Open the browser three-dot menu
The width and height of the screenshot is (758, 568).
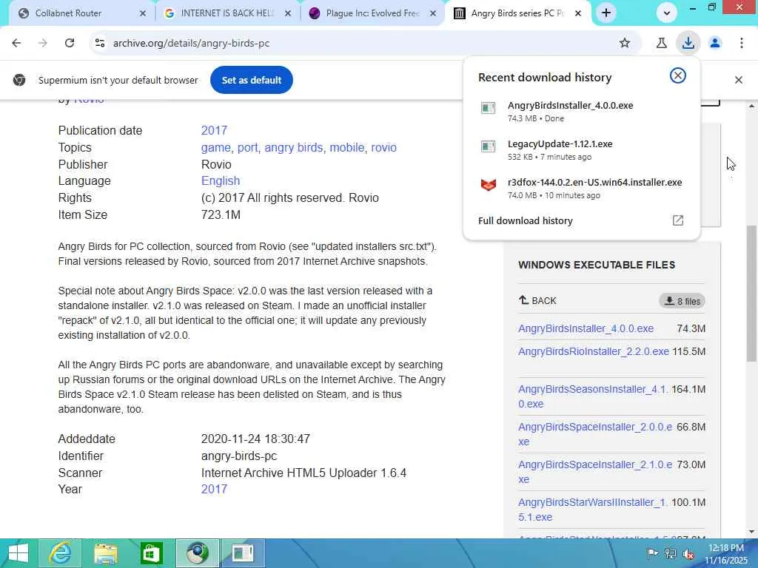click(742, 43)
